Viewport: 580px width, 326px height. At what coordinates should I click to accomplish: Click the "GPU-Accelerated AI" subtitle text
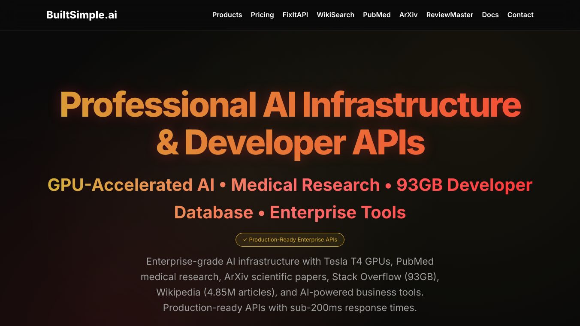[131, 185]
